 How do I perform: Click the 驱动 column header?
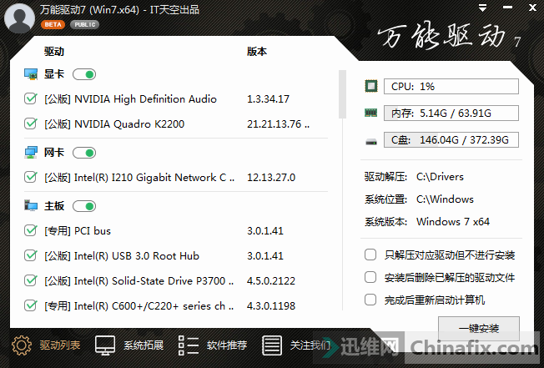point(54,52)
